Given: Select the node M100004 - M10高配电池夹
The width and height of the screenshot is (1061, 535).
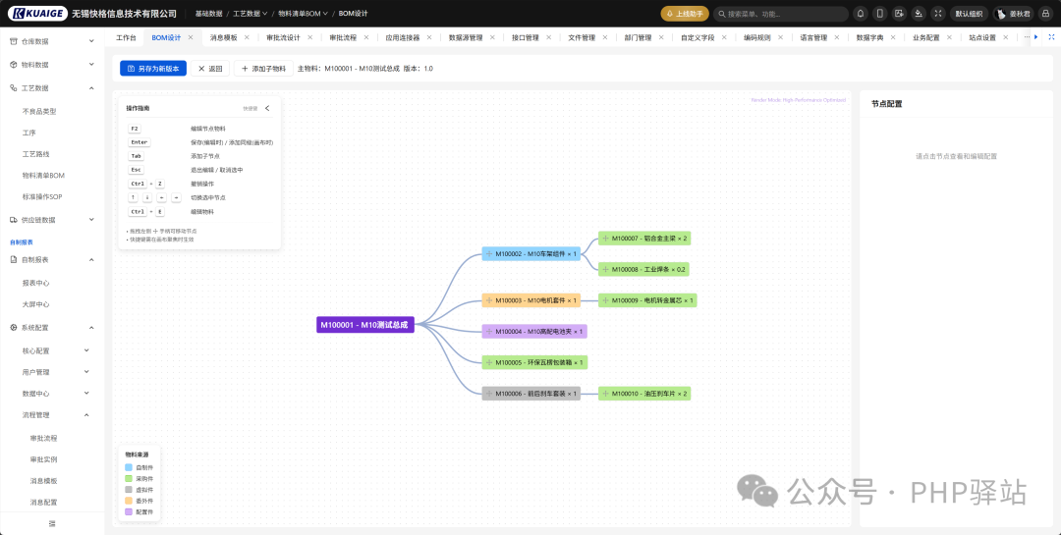Looking at the screenshot, I should (534, 332).
